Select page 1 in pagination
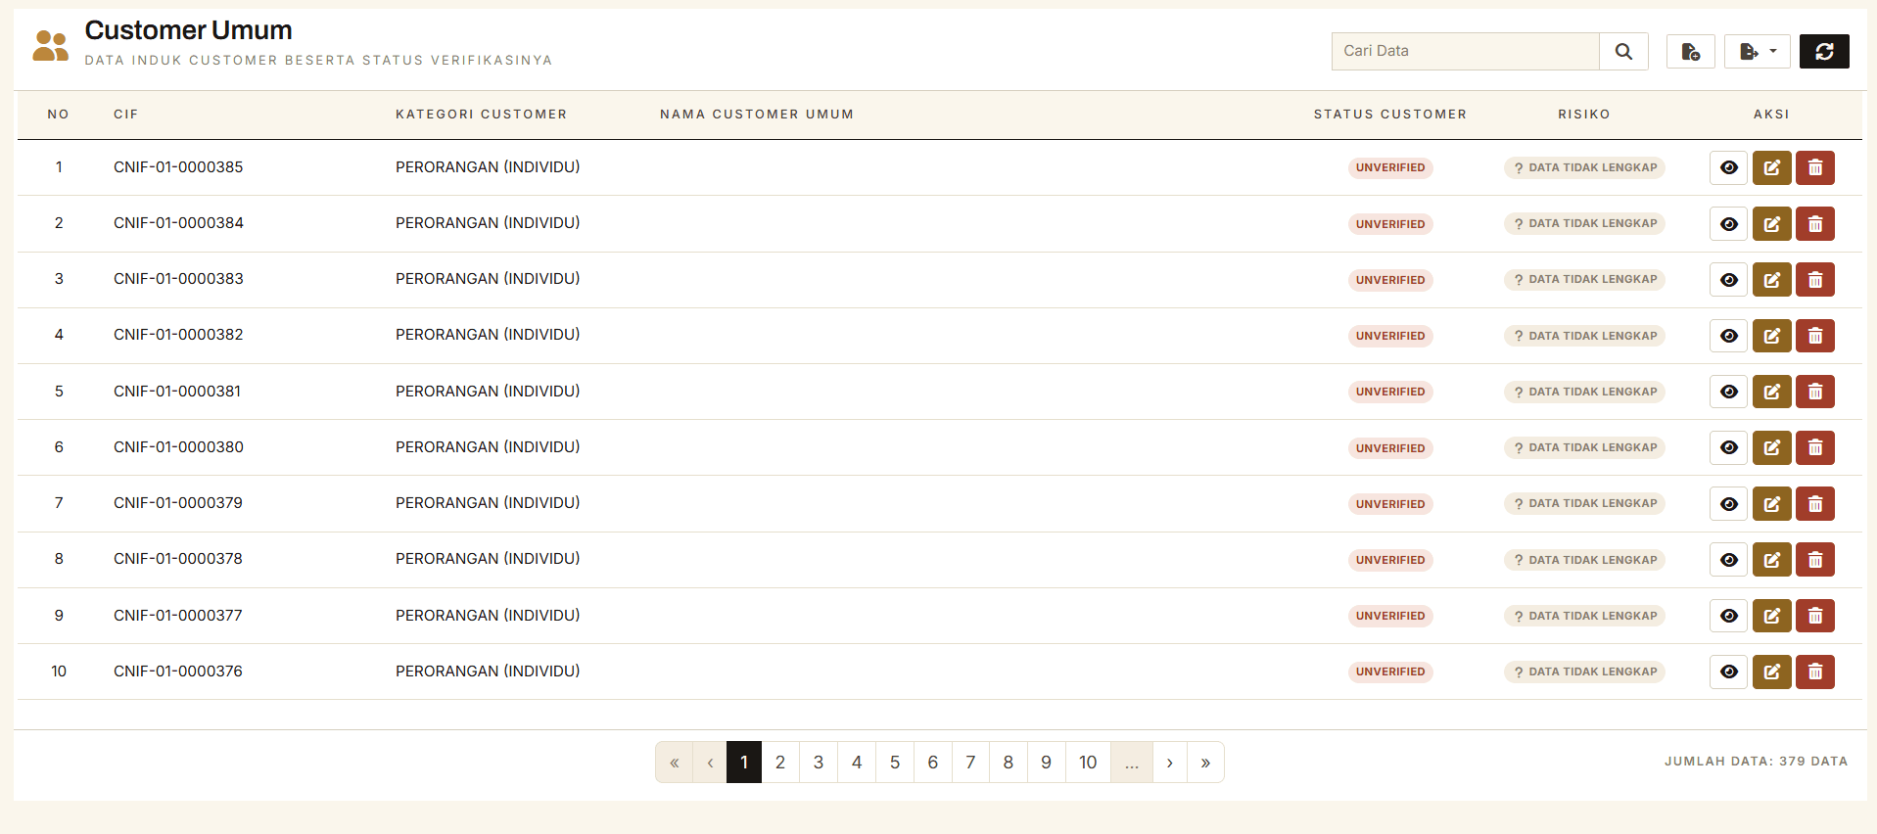 (744, 763)
